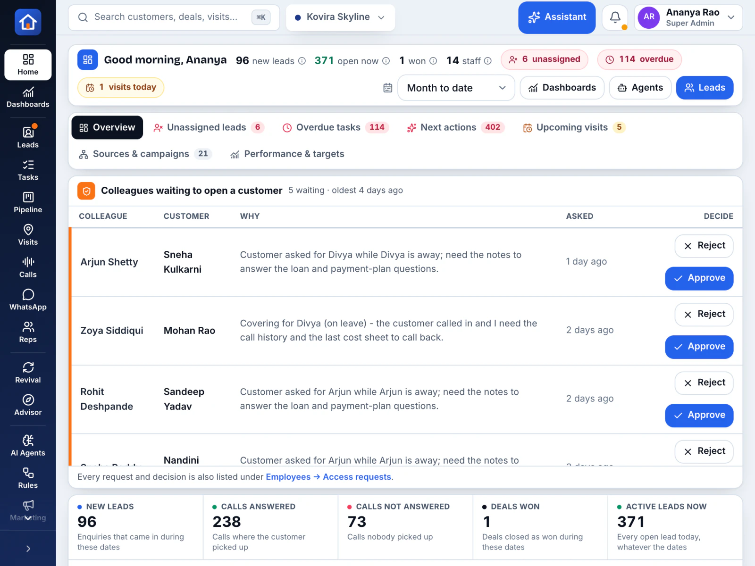Image resolution: width=755 pixels, height=566 pixels.
Task: Follow the Employees → Access requests link
Action: 329,477
